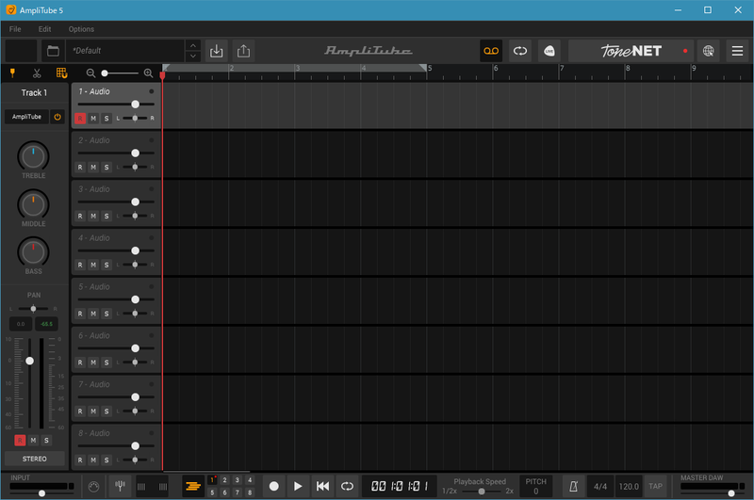The width and height of the screenshot is (754, 500).
Task: Click the zoom in magnifier
Action: pos(148,73)
